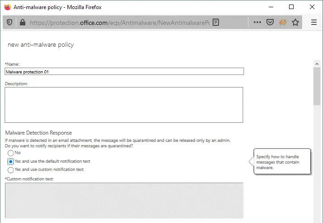Click the scrollbar up arrow
This screenshot has height=223, width=323.
pyautogui.click(x=317, y=64)
